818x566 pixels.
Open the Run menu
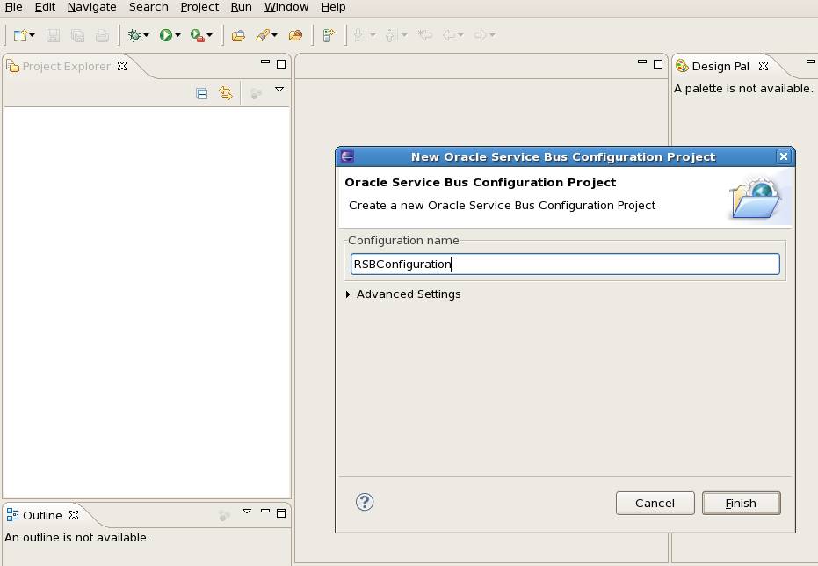241,7
